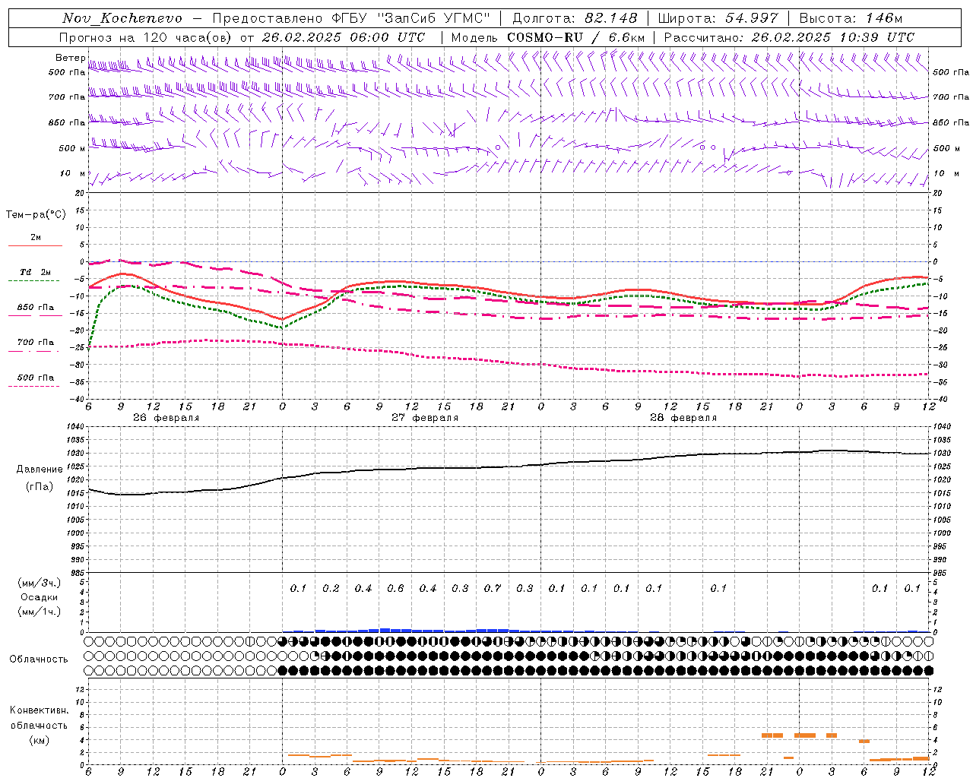This screenshot has width=973, height=778.
Task: Click the "Ветер" wind panel label
Action: click(x=70, y=58)
